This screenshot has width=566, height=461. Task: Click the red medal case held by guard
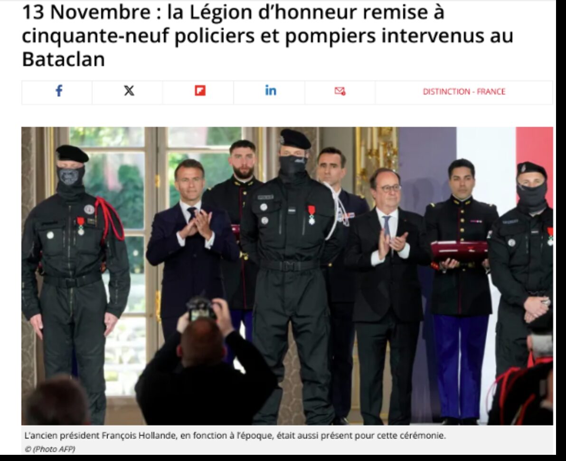tap(459, 250)
